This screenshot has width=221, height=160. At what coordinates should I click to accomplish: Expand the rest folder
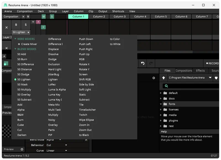(x=161, y=126)
